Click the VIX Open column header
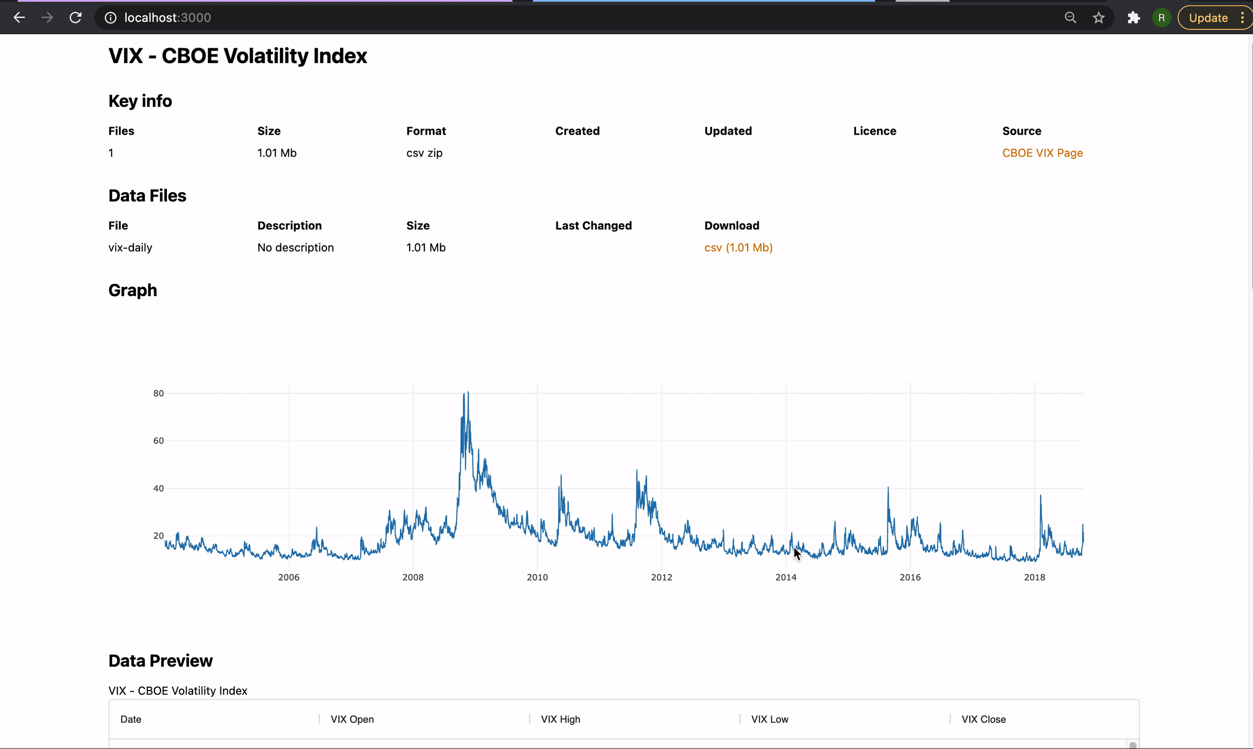 pos(352,719)
